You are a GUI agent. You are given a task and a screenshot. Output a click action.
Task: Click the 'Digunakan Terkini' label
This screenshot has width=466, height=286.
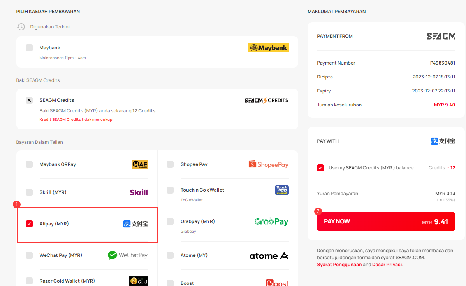(x=50, y=27)
